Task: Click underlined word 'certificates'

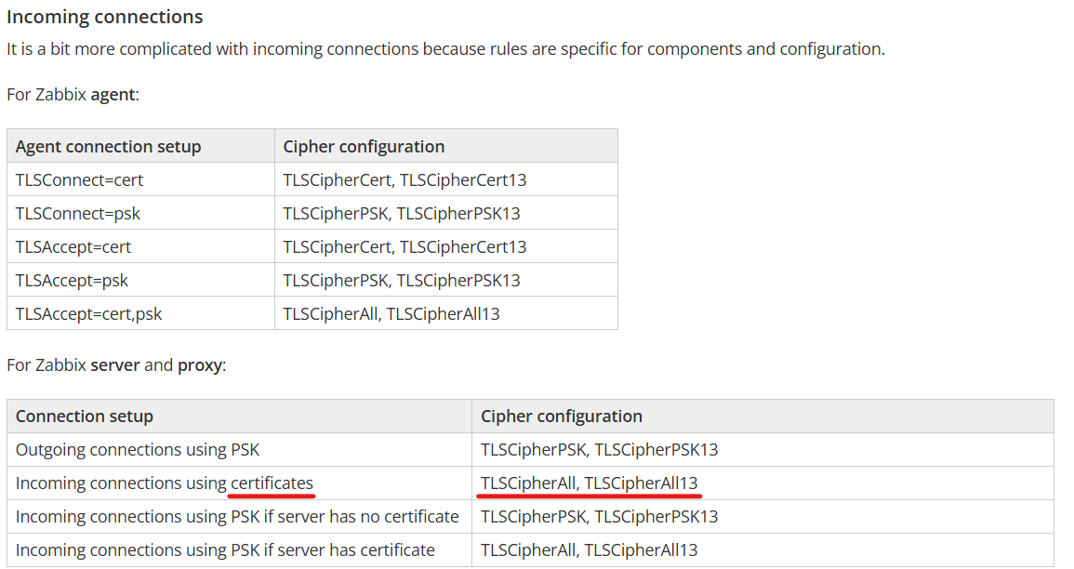Action: (x=272, y=483)
